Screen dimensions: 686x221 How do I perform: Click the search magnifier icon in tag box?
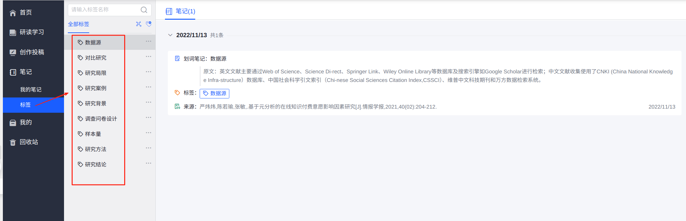tap(144, 10)
